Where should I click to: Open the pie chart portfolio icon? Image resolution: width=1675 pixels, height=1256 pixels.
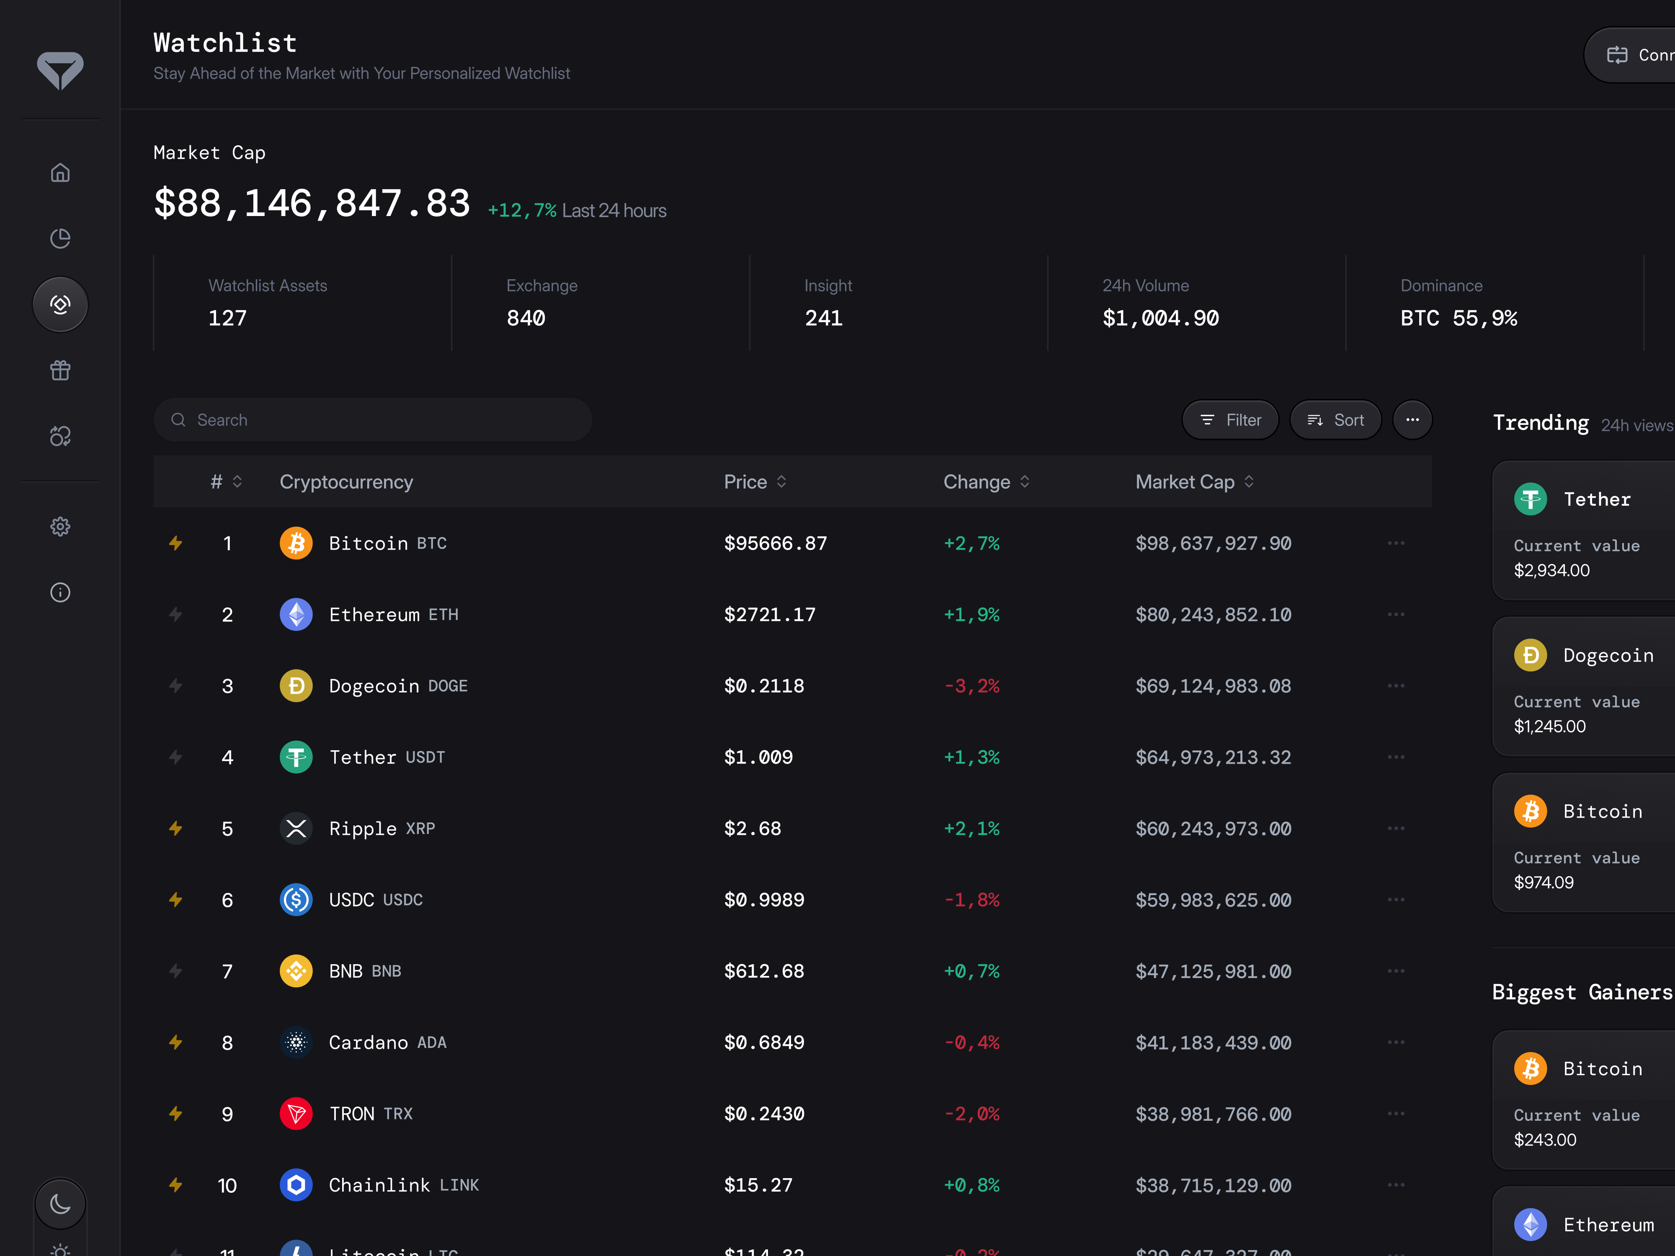point(60,239)
